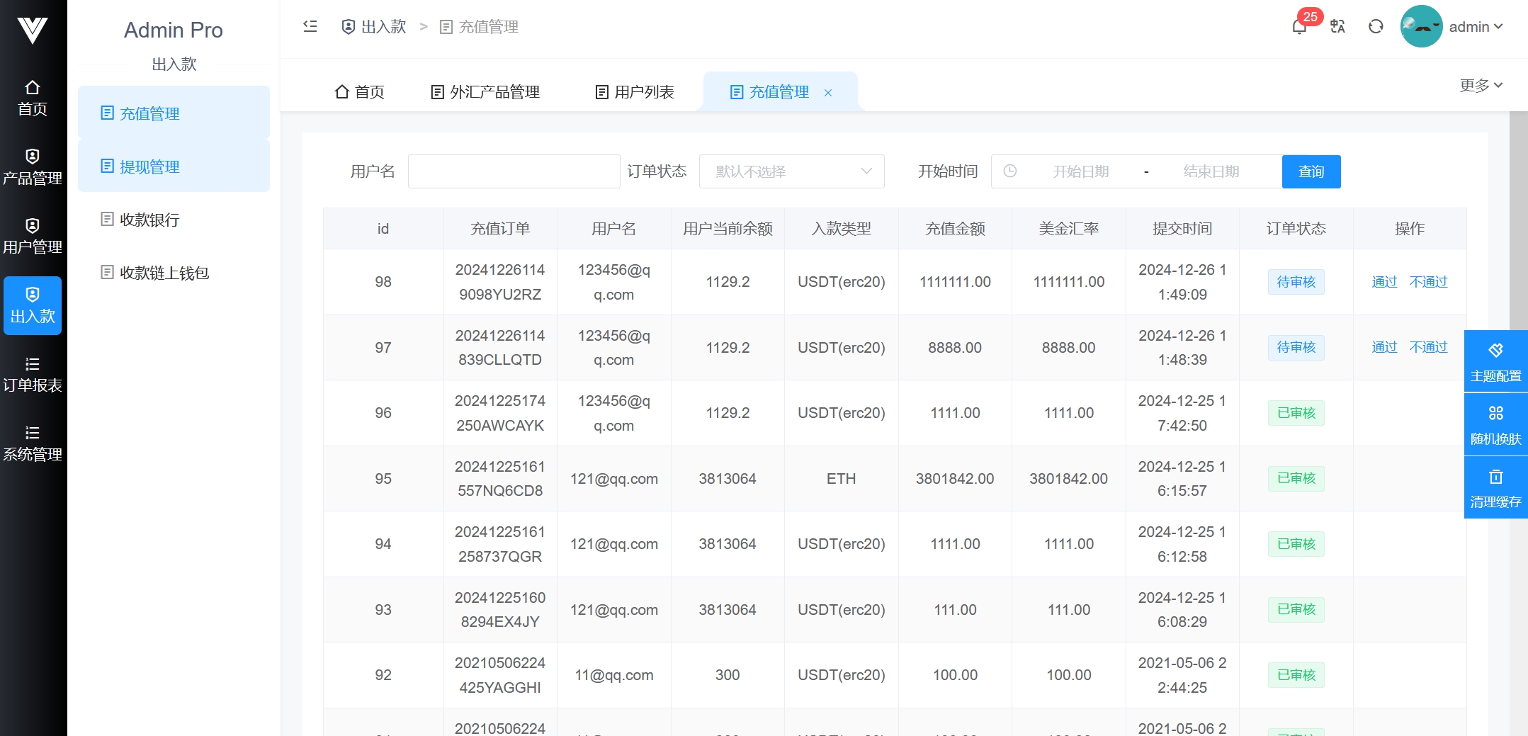Viewport: 1528px width, 736px height.
Task: Click the 充值管理 breadcrumb item
Action: click(x=480, y=27)
